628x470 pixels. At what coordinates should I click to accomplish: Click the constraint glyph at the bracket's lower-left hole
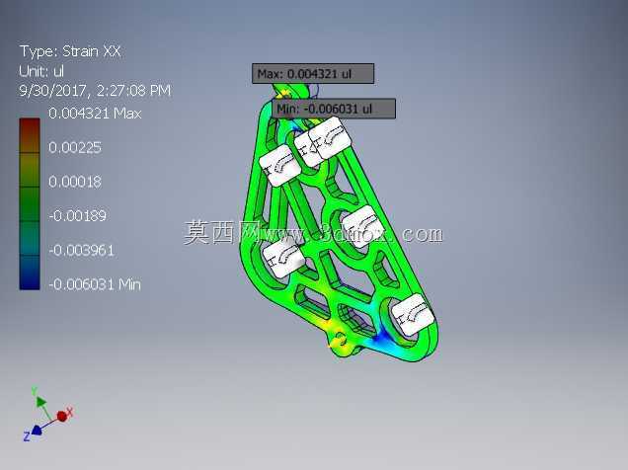282,259
